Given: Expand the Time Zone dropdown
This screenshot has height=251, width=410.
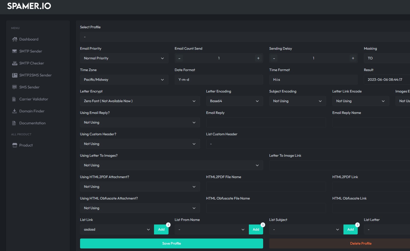Looking at the screenshot, I should pos(124,80).
